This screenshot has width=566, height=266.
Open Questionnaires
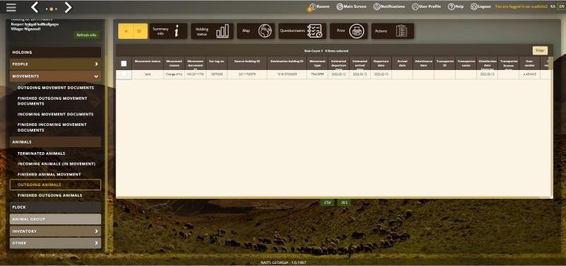[x=303, y=31]
